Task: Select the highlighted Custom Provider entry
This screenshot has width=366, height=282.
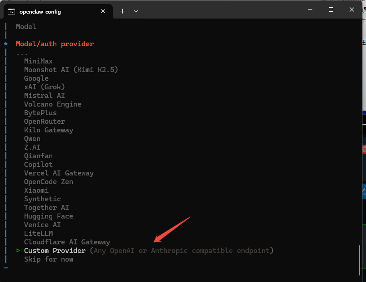Action: [149, 251]
